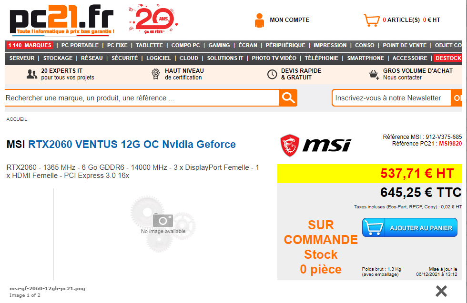Open the Destock menu
This screenshot has height=303, width=467.
[x=448, y=58]
